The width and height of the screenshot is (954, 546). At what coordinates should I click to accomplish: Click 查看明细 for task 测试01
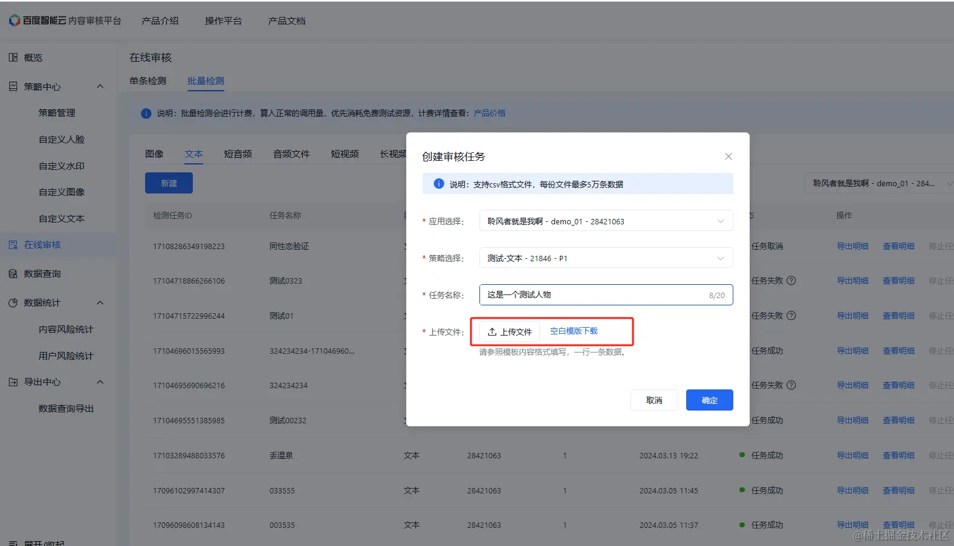(x=898, y=316)
